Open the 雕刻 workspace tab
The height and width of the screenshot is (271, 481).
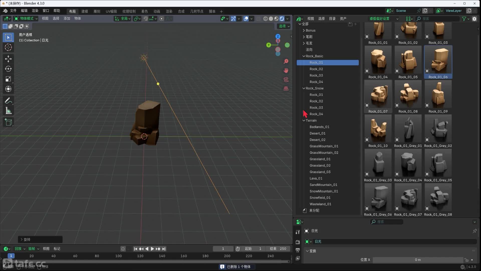[x=97, y=11]
